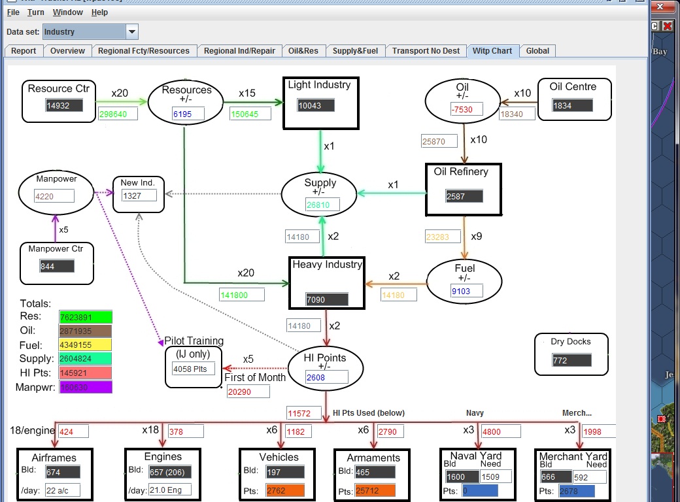The height and width of the screenshot is (502, 680).
Task: Click the Manpower Ctr value 844
Action: coord(57,266)
